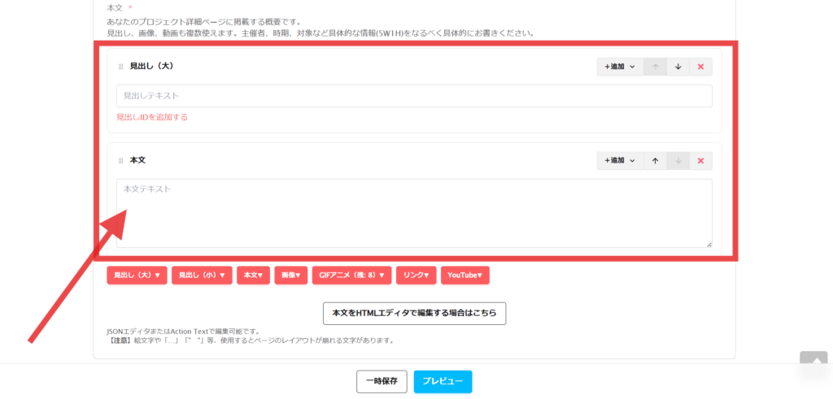833x399 pixels.
Task: Move the 見出し（大） block down
Action: click(678, 67)
